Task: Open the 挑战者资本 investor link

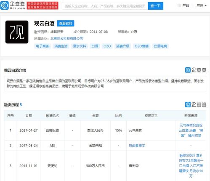Action: [137, 146]
